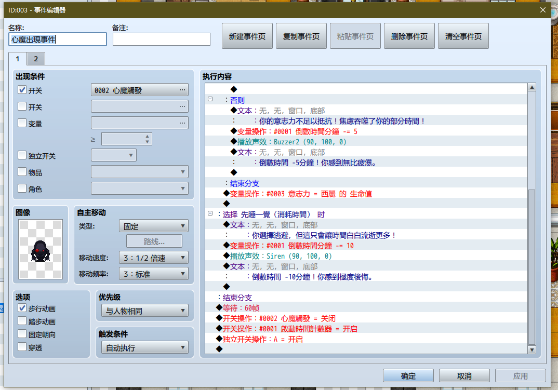Enable the 独立开关 condition checkbox
Viewport: 558px width, 390px height.
click(22, 155)
